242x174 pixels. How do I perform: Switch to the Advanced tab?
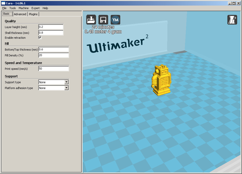[20, 14]
